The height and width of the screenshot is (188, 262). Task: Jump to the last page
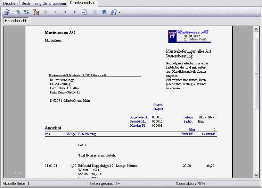75,12
